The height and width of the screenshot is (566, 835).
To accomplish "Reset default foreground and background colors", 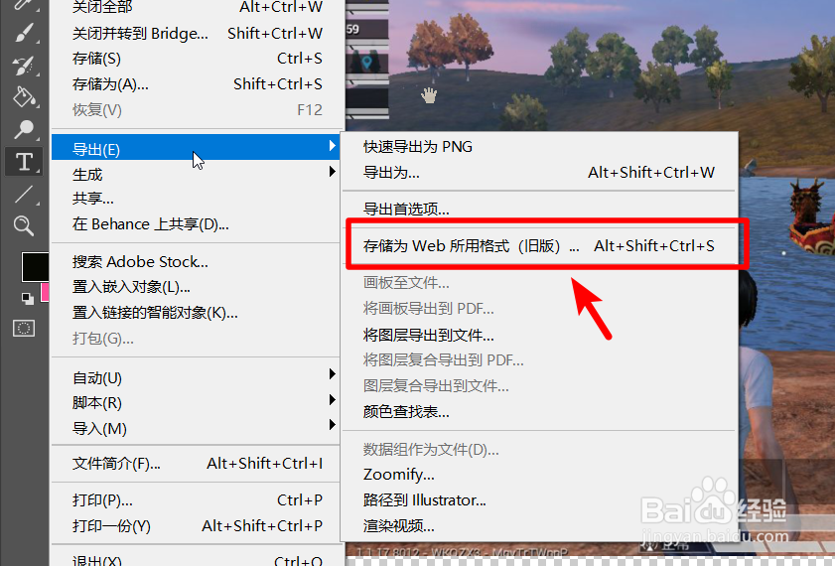I will tap(27, 299).
